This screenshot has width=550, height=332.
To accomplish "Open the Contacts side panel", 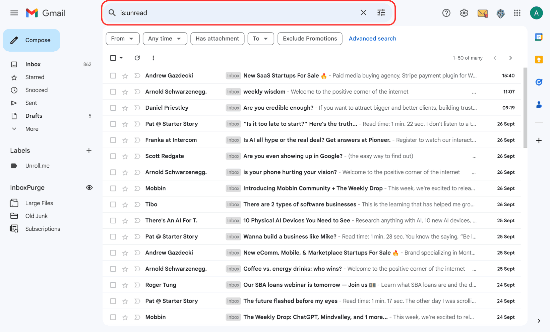I will click(539, 105).
